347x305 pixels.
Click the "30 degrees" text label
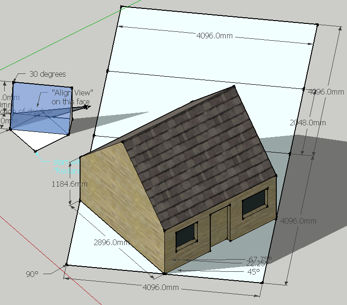(47, 74)
